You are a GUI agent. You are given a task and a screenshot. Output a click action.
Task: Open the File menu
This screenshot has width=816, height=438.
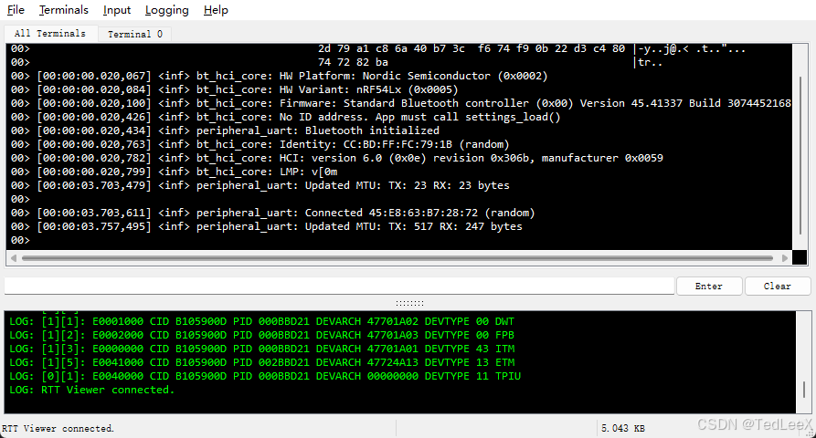click(16, 10)
